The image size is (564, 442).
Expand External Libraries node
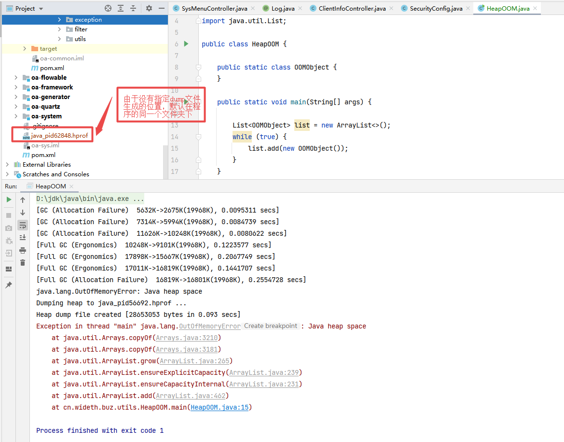click(7, 165)
